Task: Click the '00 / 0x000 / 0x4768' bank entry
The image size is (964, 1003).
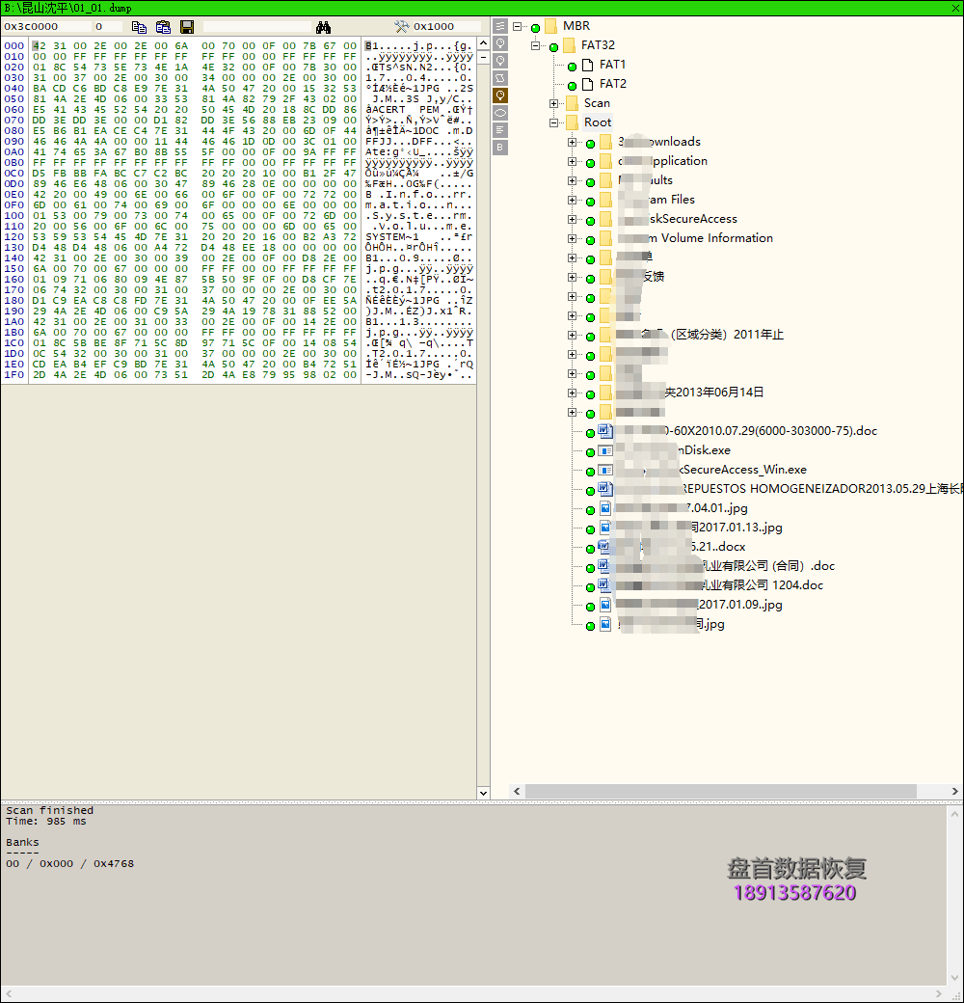Action: pyautogui.click(x=69, y=863)
